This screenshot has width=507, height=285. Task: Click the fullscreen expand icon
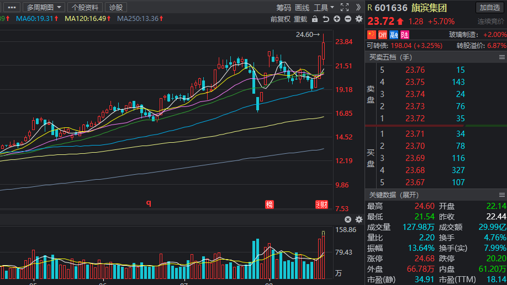pos(345,7)
